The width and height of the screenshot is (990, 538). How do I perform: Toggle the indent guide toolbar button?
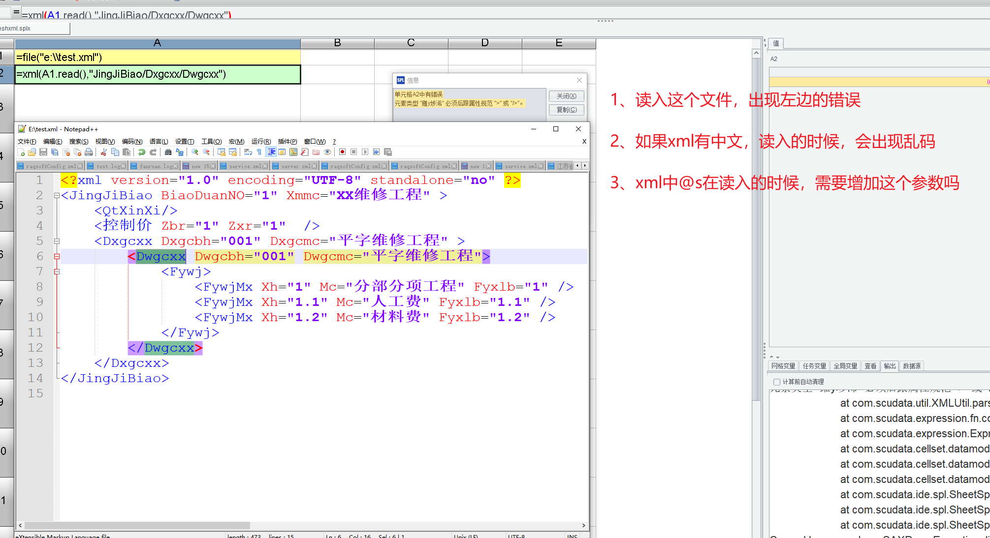click(271, 152)
